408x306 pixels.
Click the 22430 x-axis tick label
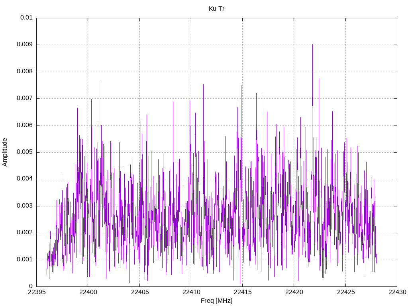coord(397,292)
